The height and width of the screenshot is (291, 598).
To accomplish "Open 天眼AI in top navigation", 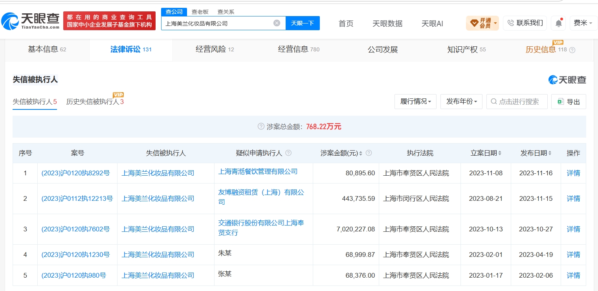I will pyautogui.click(x=432, y=24).
